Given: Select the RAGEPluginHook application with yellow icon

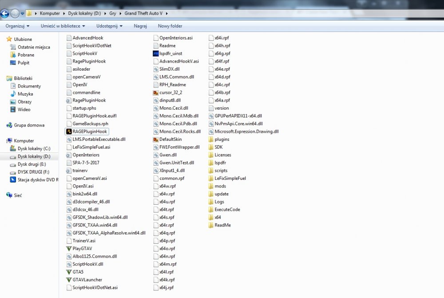Looking at the screenshot, I should point(69,131).
